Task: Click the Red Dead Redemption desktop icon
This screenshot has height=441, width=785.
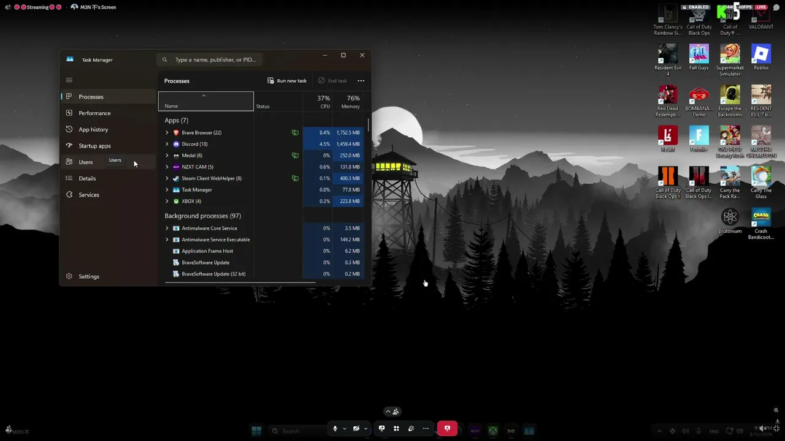Action: pyautogui.click(x=668, y=102)
